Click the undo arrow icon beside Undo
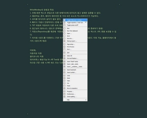Viewport: 147px width, 118px height. (x=64, y=76)
